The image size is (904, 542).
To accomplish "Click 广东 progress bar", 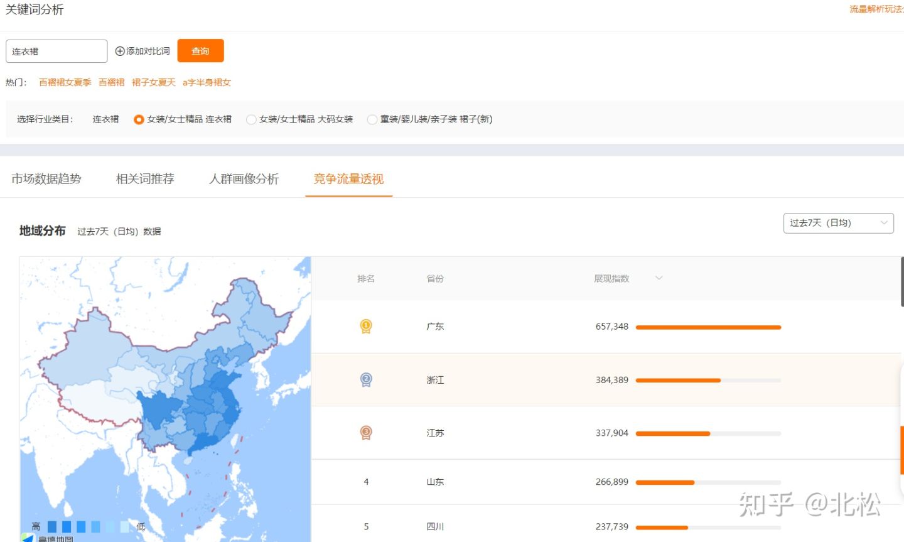I will [x=708, y=327].
